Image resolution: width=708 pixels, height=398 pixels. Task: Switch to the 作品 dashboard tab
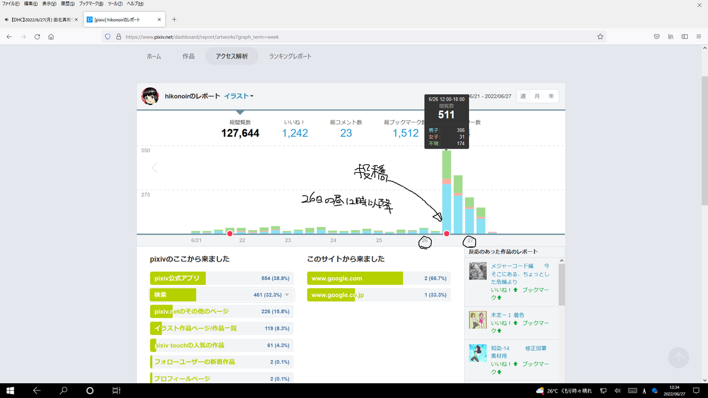pos(188,57)
